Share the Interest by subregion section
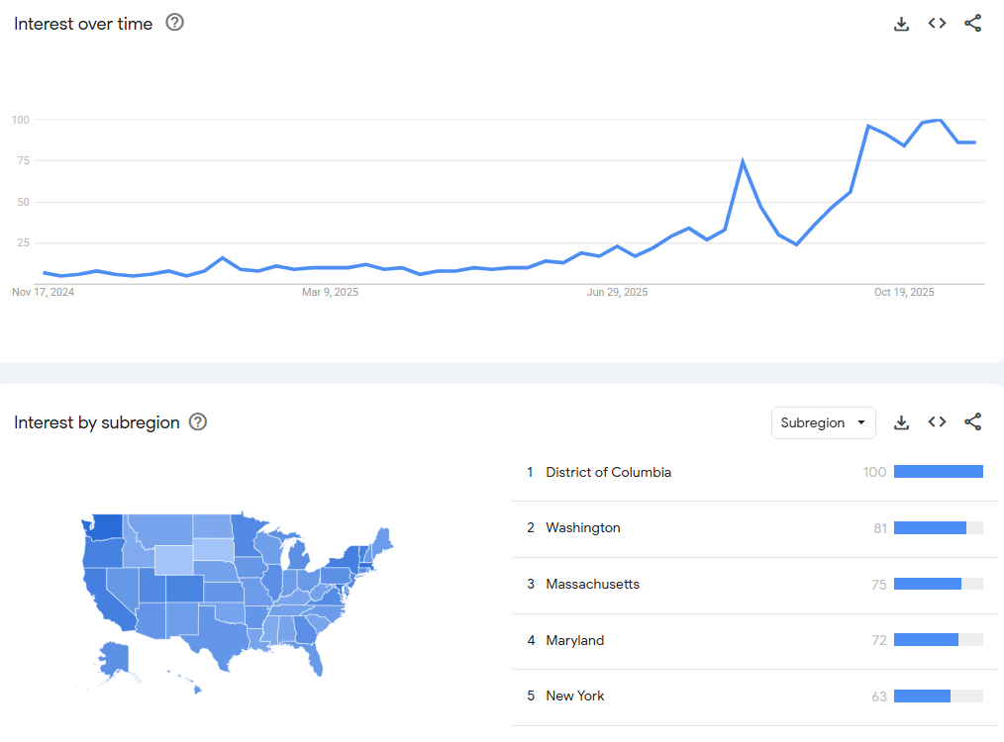This screenshot has width=1004, height=742. click(x=973, y=422)
